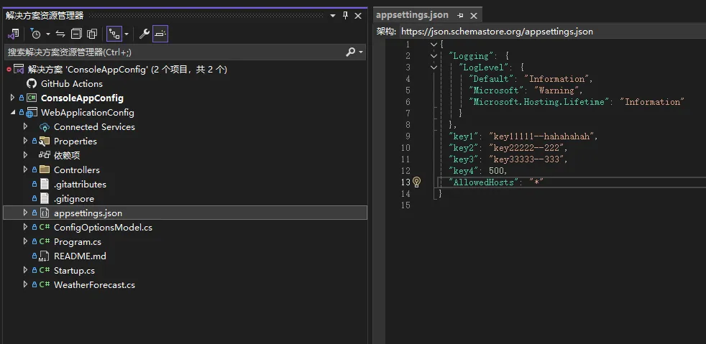Toggle the file nesting button
Viewport: 706px width, 344px height.
(x=114, y=34)
